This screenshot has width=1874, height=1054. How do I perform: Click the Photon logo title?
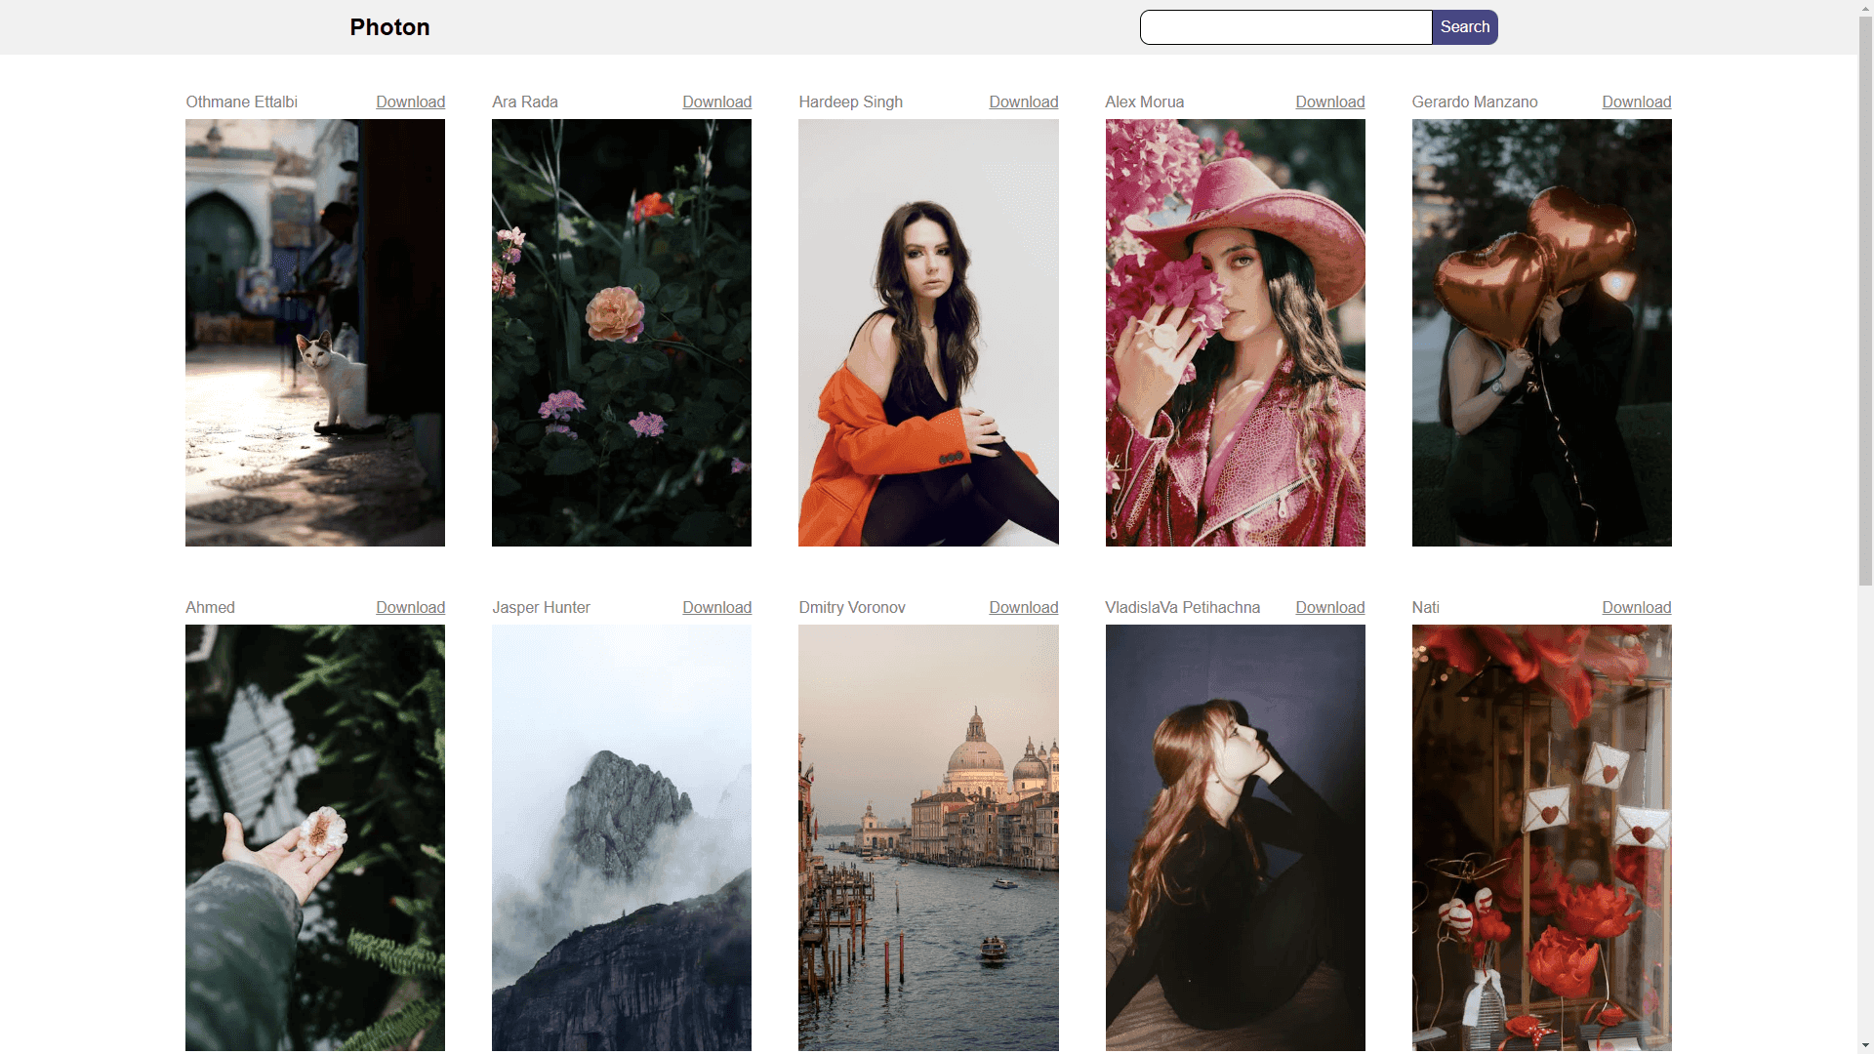[389, 27]
